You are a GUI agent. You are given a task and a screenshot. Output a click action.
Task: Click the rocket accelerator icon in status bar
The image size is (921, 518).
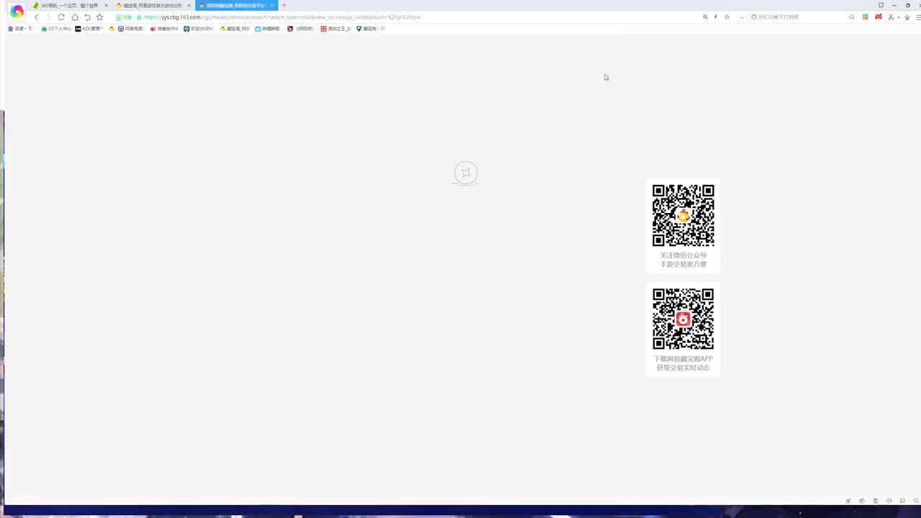pos(848,501)
